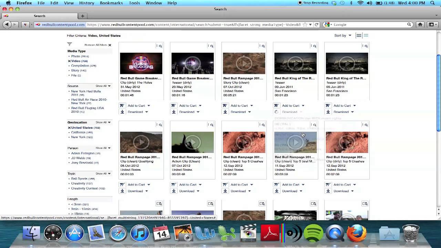Open the Window menu
Screen dimensions: 441x248
(x=154, y=3)
